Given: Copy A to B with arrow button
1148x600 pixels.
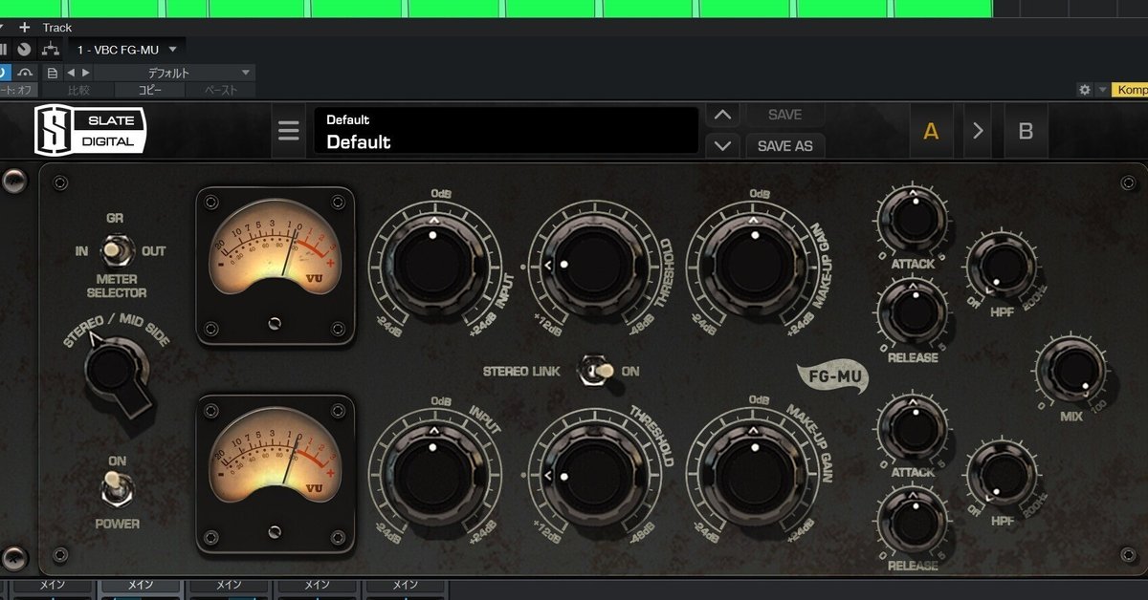Looking at the screenshot, I should coord(978,132).
